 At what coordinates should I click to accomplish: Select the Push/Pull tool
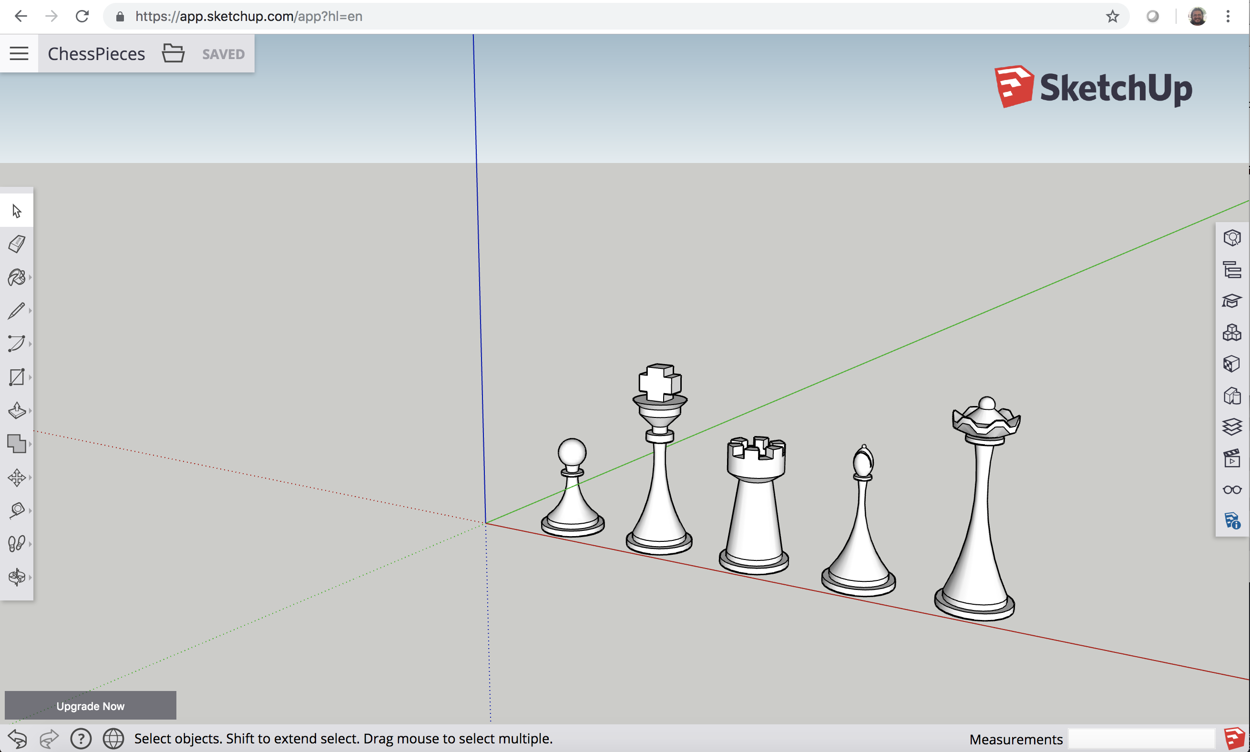pos(16,410)
